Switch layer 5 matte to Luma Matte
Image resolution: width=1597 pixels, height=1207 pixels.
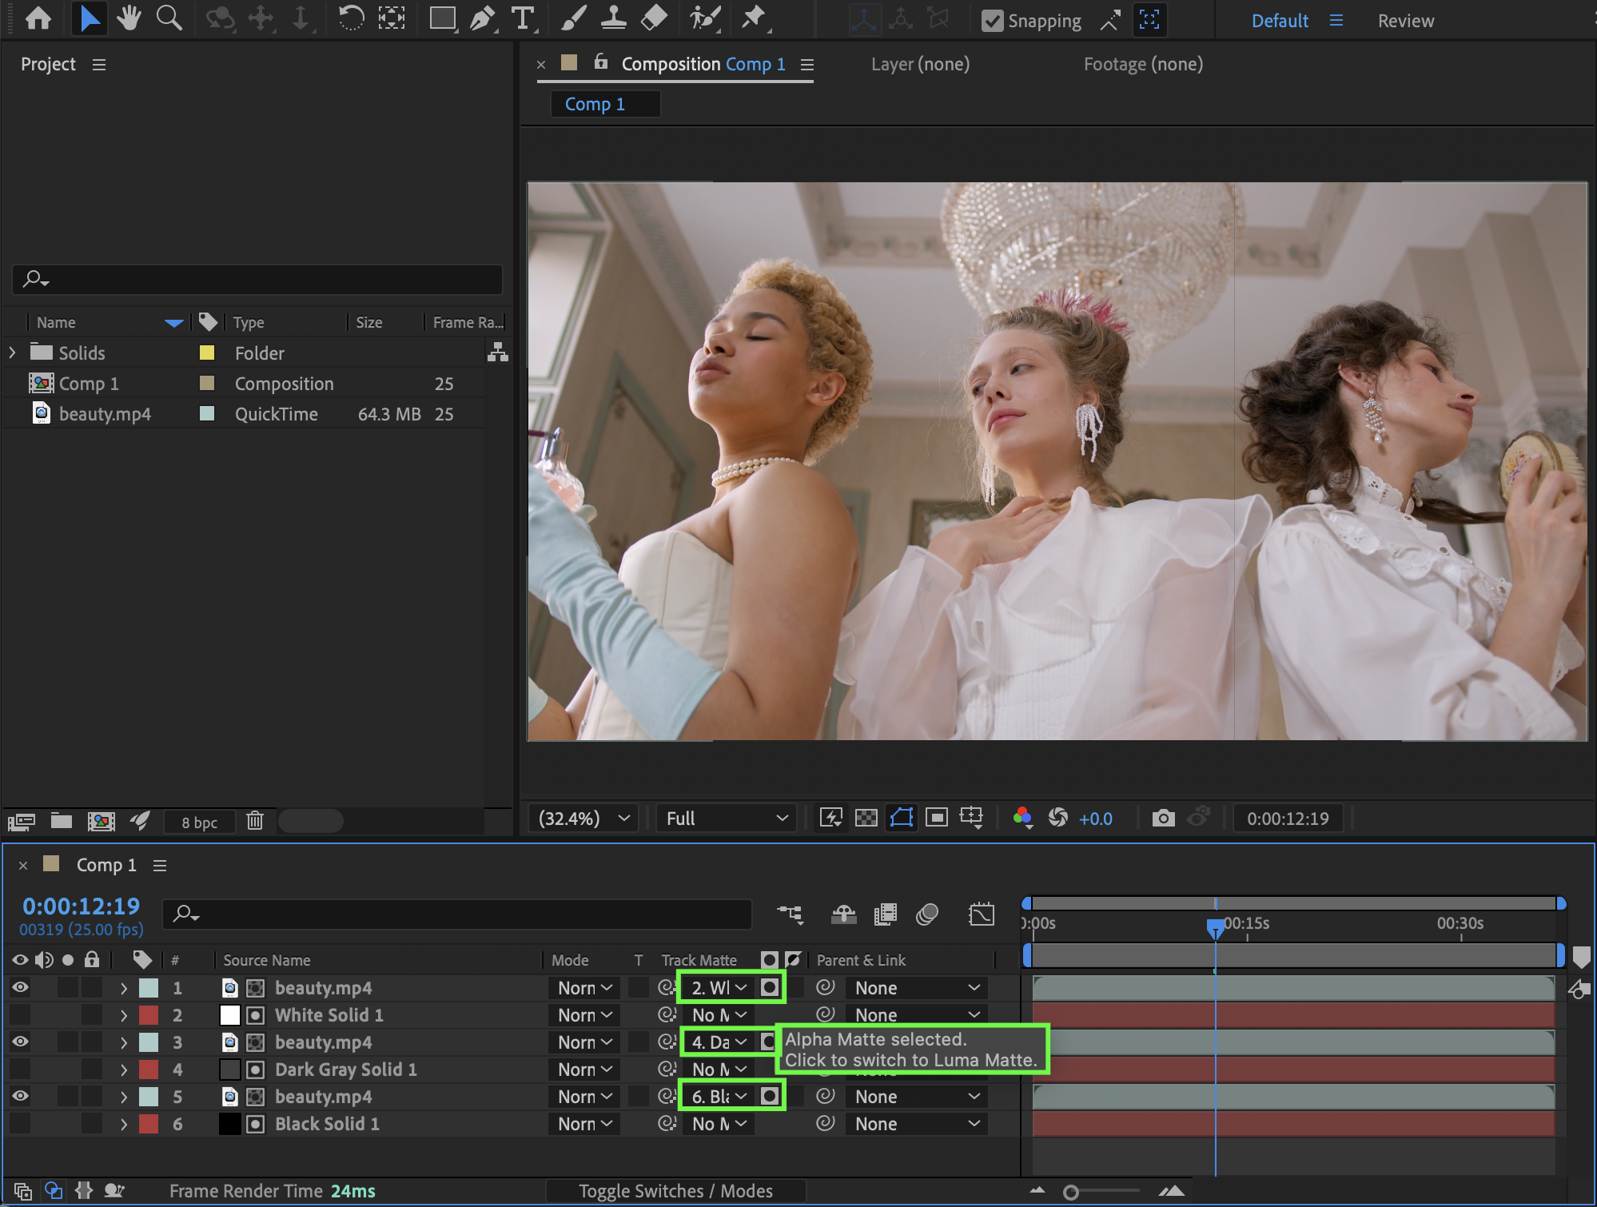pos(770,1096)
